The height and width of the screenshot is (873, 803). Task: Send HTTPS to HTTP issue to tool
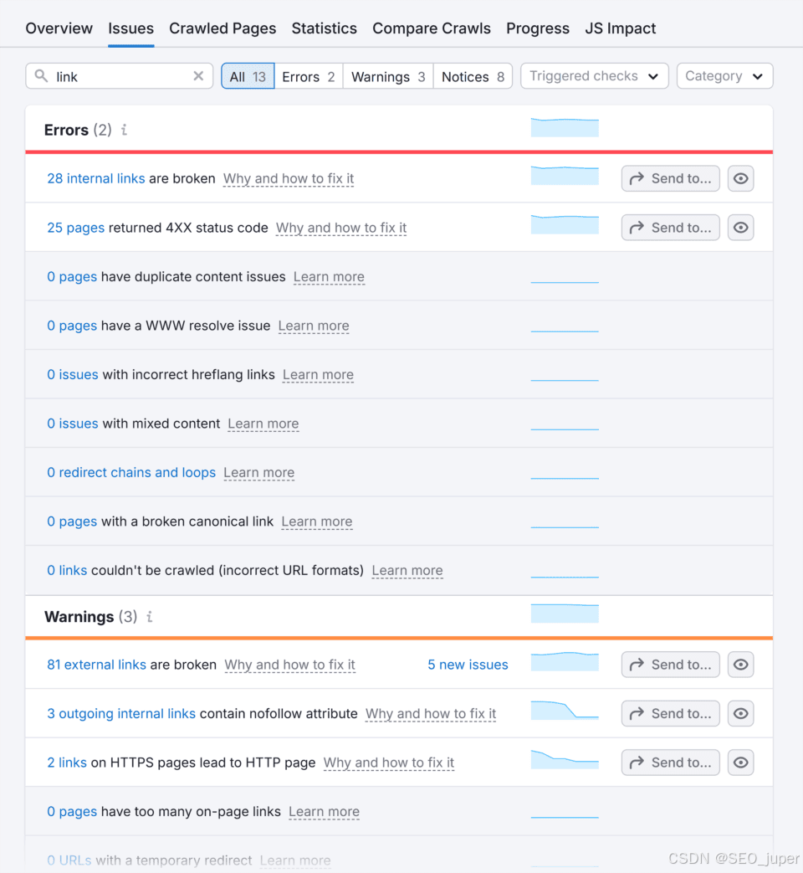click(x=671, y=763)
